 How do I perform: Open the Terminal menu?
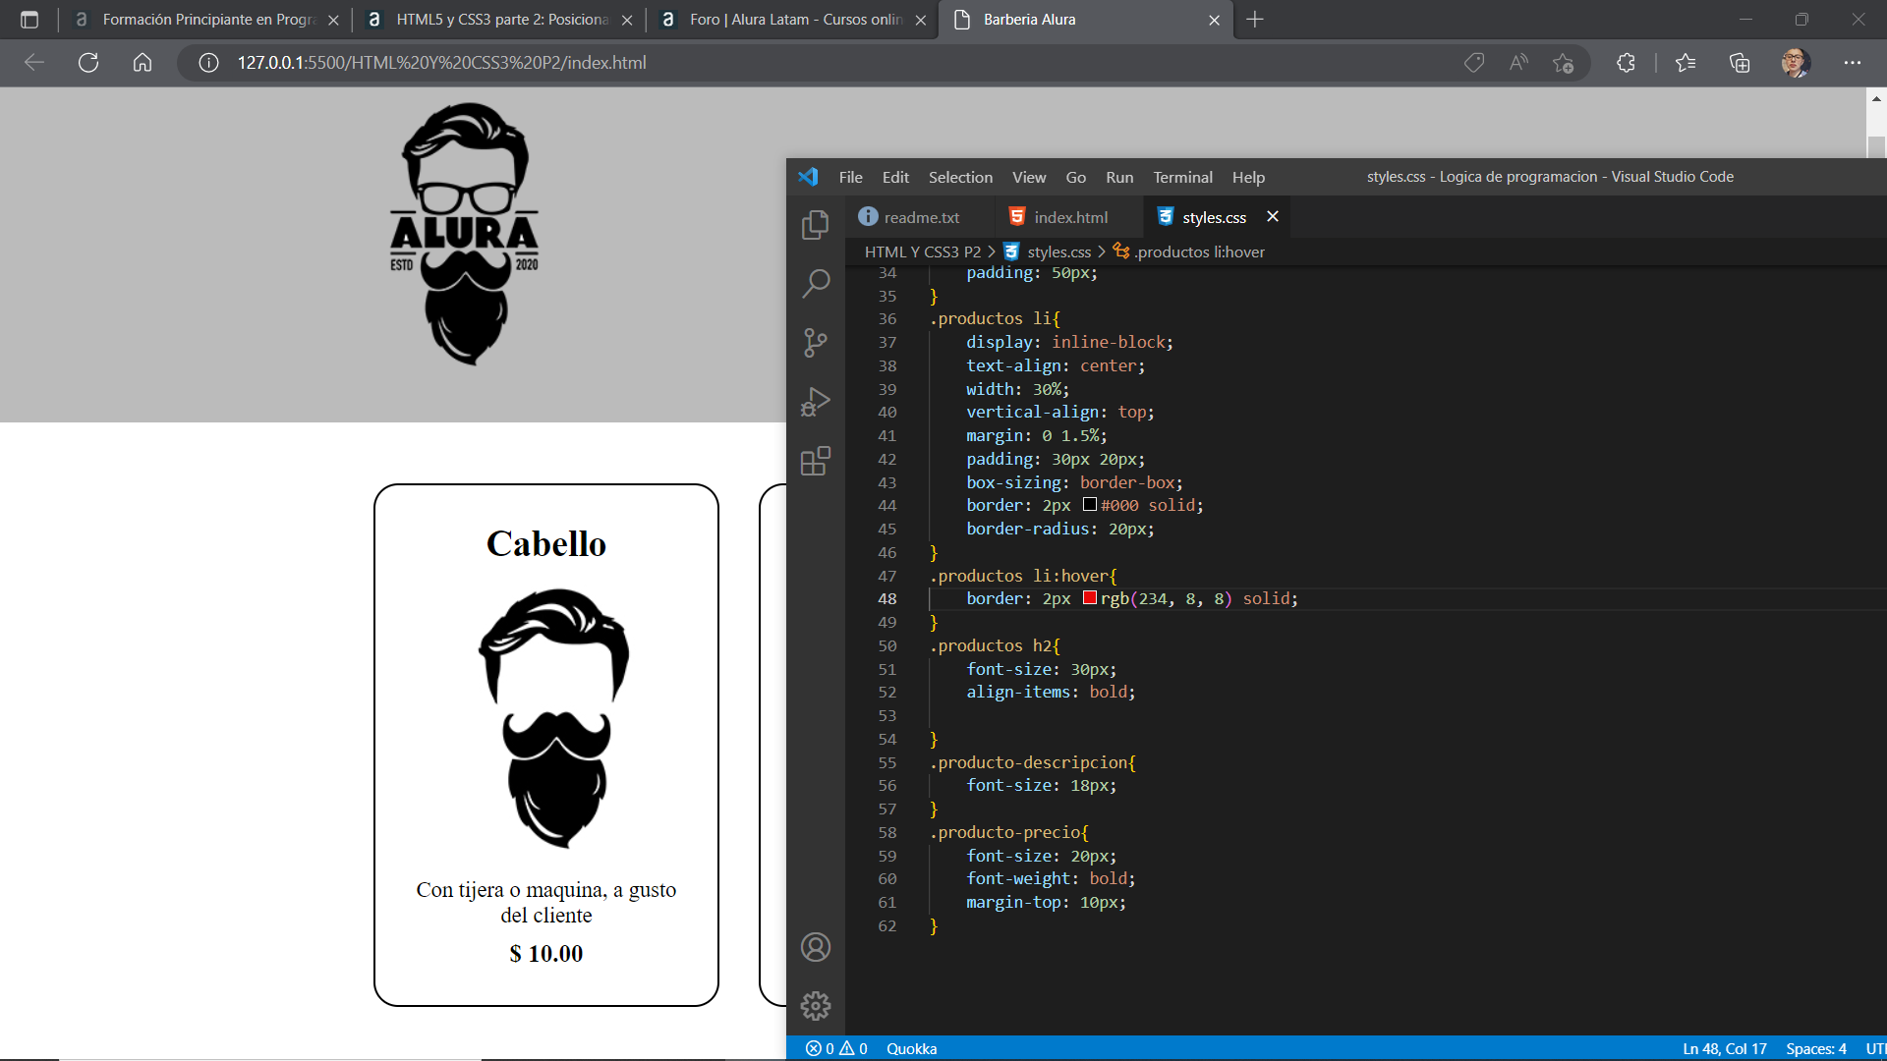click(x=1182, y=177)
